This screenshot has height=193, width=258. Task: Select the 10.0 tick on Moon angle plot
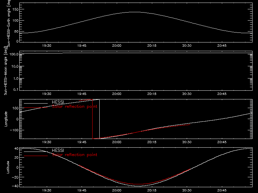click(15, 66)
